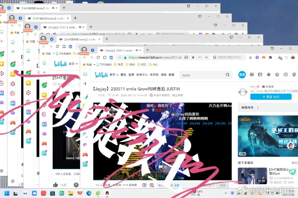Select the SMT墨西哥 tab in second-from-front window
298x198 pixels.
tap(79, 40)
